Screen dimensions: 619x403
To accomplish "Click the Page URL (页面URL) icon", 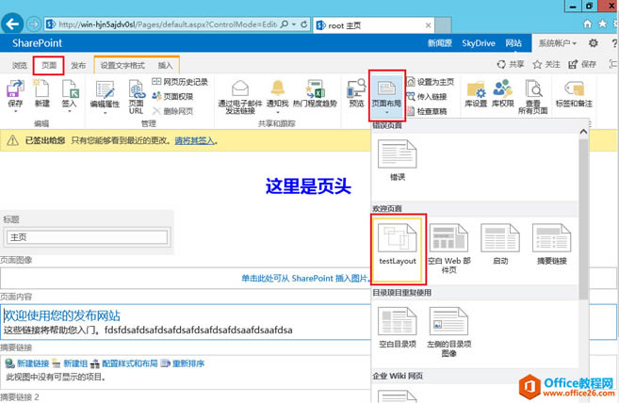I will [137, 89].
